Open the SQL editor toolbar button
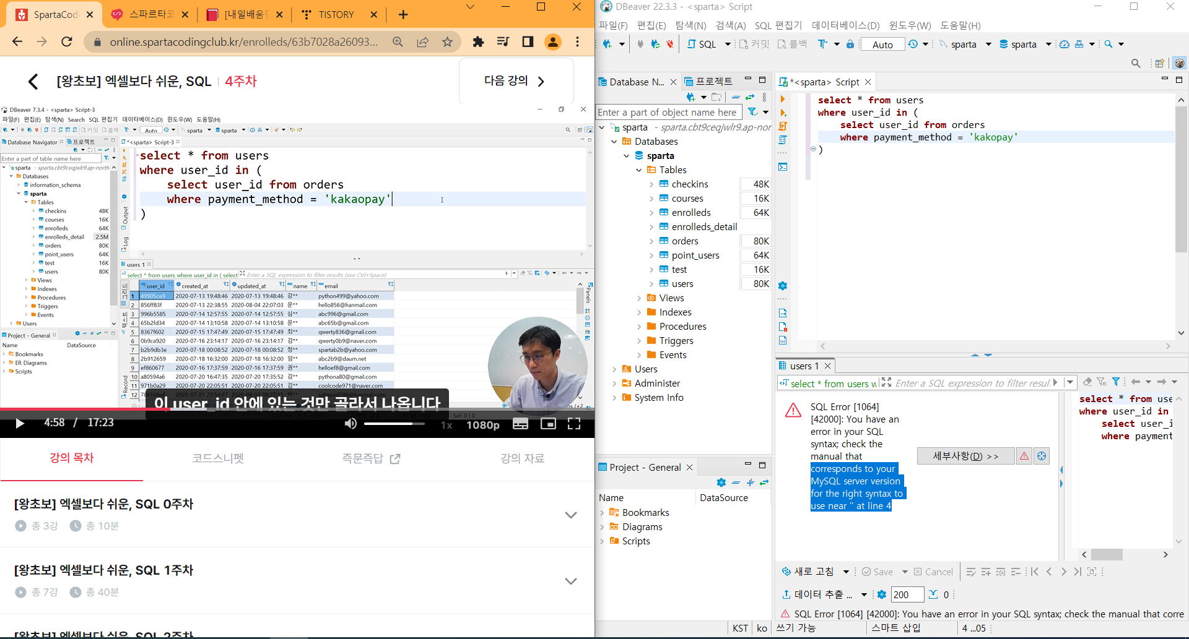 (702, 44)
